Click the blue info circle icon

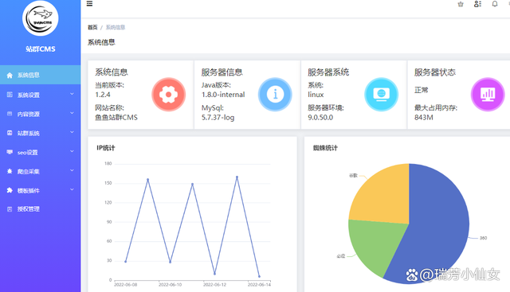point(275,95)
